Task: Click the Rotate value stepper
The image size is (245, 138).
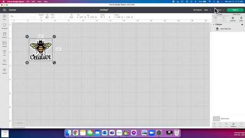Action: [x=109, y=17]
